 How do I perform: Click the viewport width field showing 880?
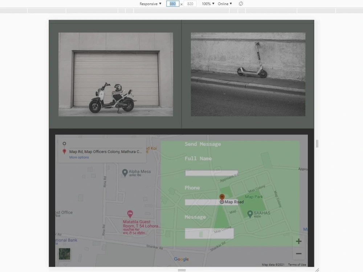click(x=173, y=4)
